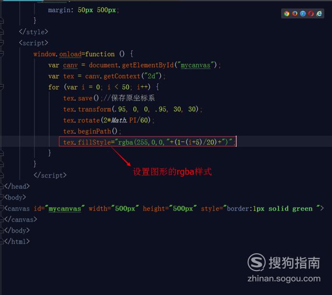Viewport: 332px width, 295px height.
Task: Click the 'for' loop keyword
Action: pyautogui.click(x=54, y=87)
